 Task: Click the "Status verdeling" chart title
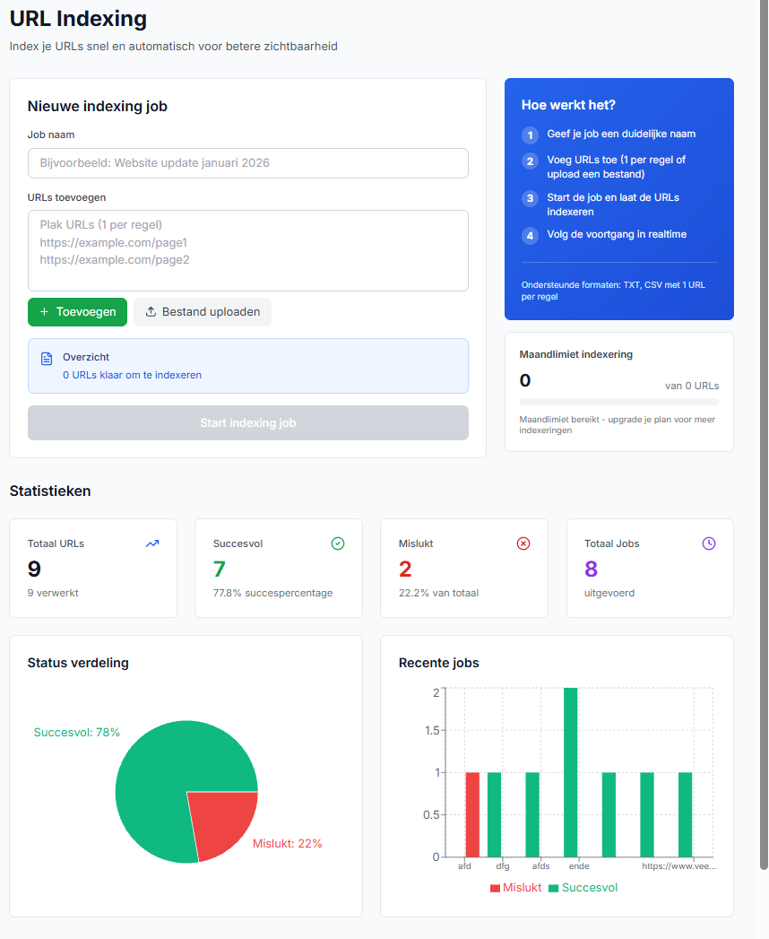tap(78, 663)
